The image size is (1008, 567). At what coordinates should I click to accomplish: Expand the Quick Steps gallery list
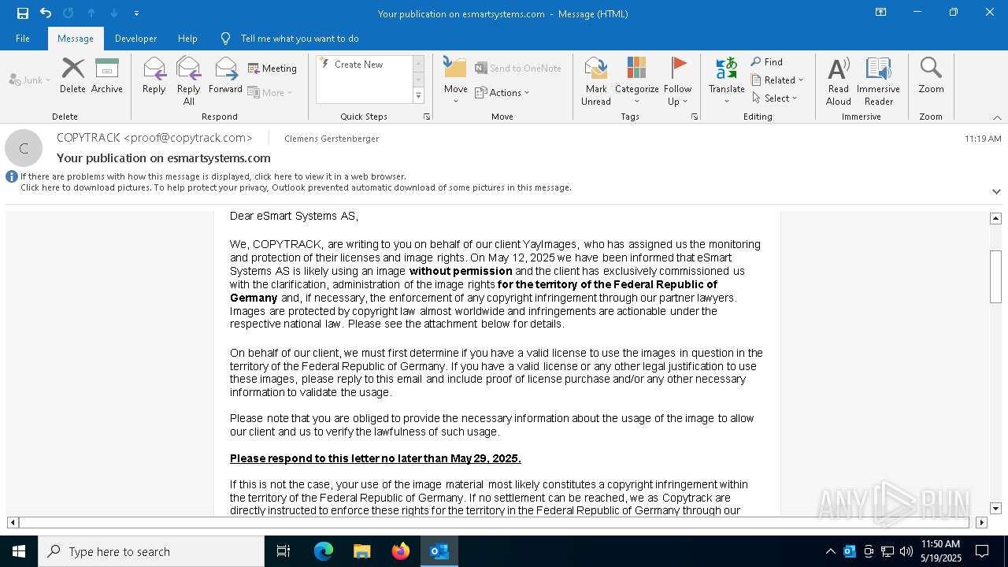tap(418, 96)
